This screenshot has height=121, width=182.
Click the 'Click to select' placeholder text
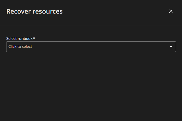(x=20, y=47)
